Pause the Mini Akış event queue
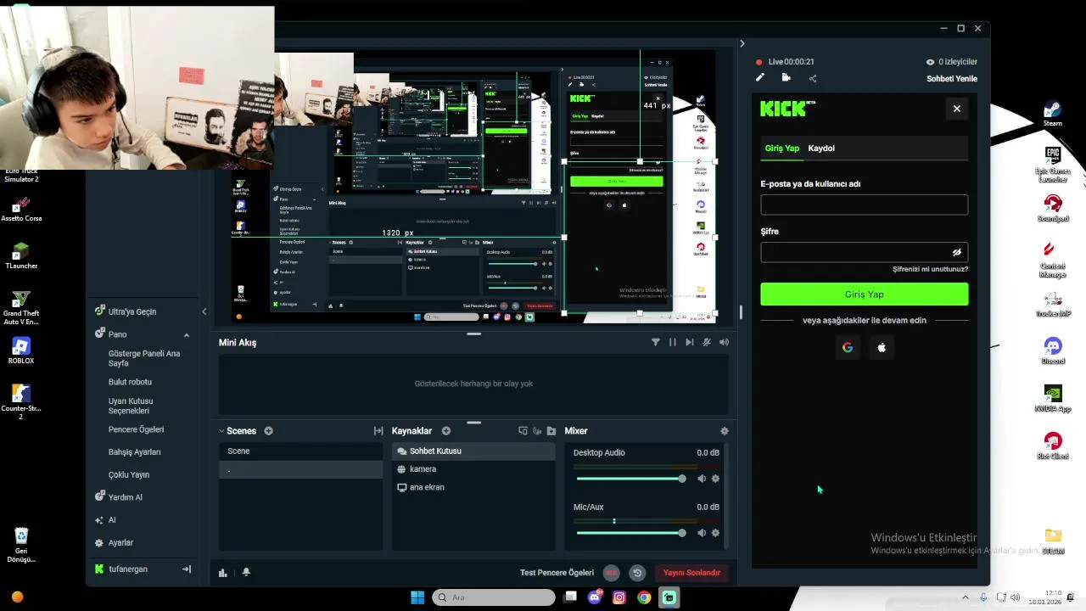Viewport: 1086px width, 611px height. (x=672, y=342)
